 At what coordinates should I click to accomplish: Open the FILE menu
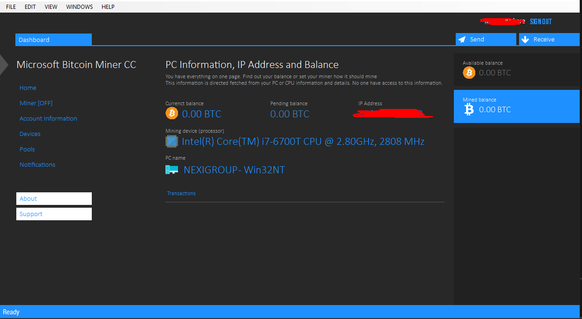[x=10, y=7]
